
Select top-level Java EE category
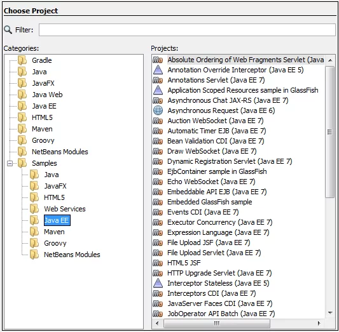(44, 106)
